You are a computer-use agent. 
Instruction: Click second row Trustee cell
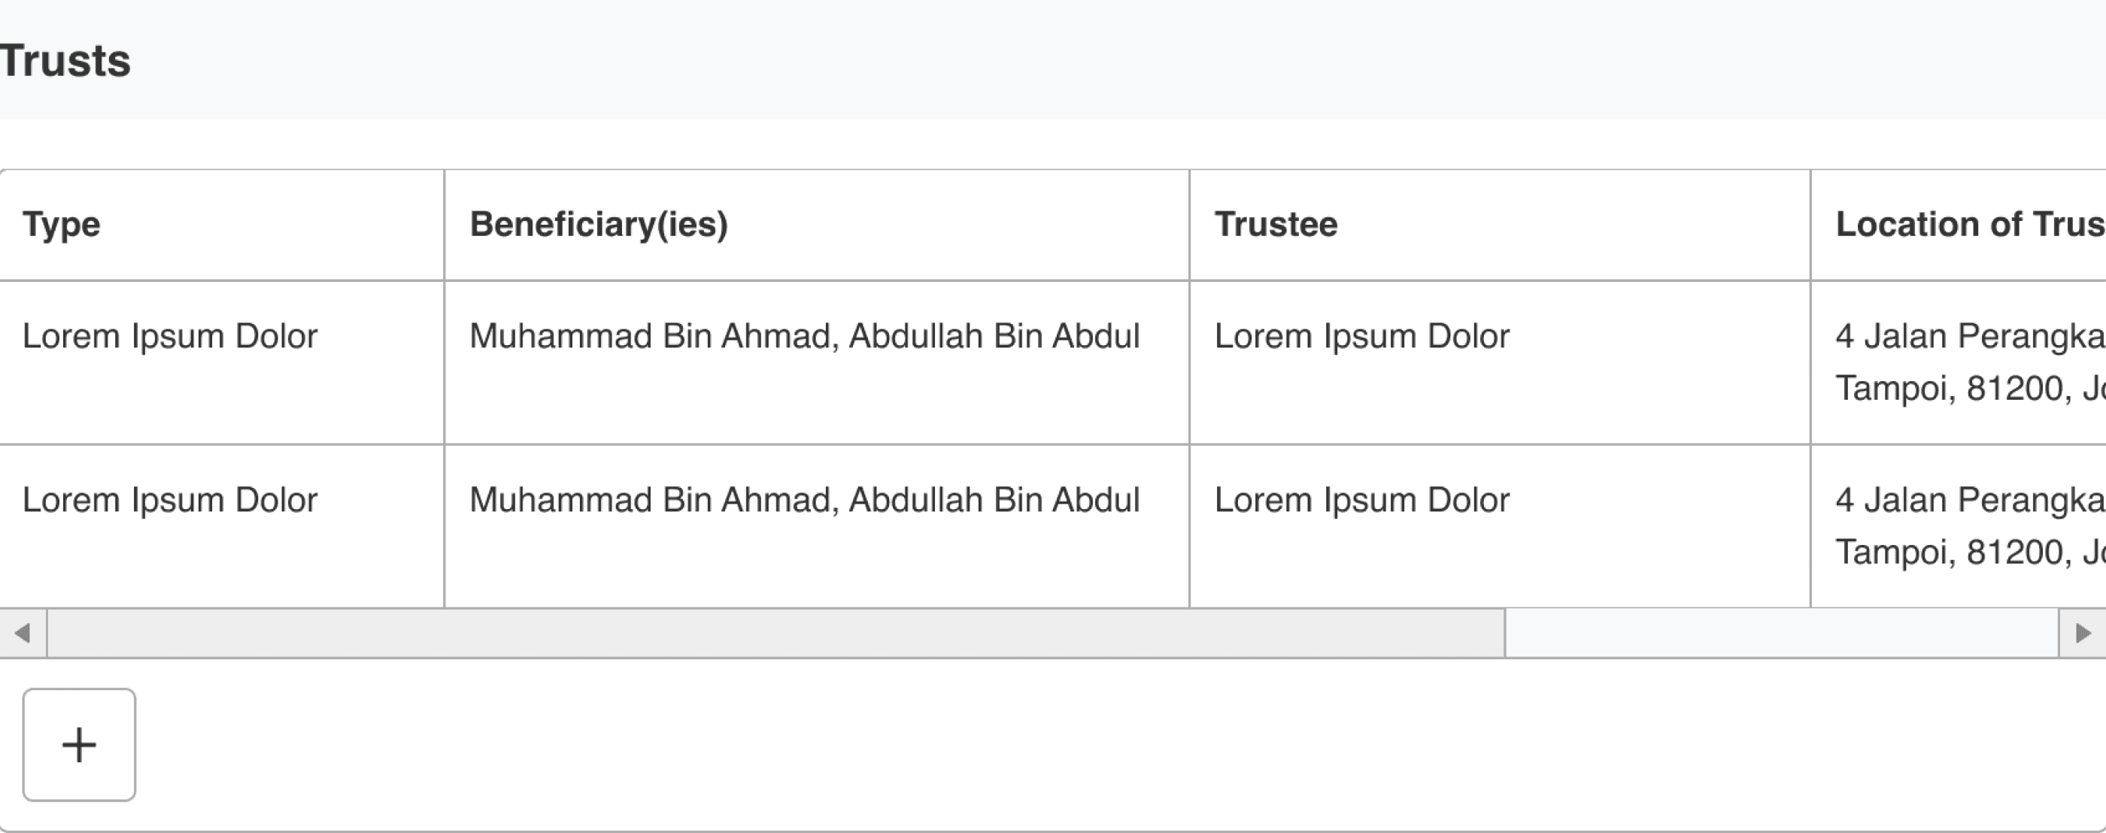1501,526
